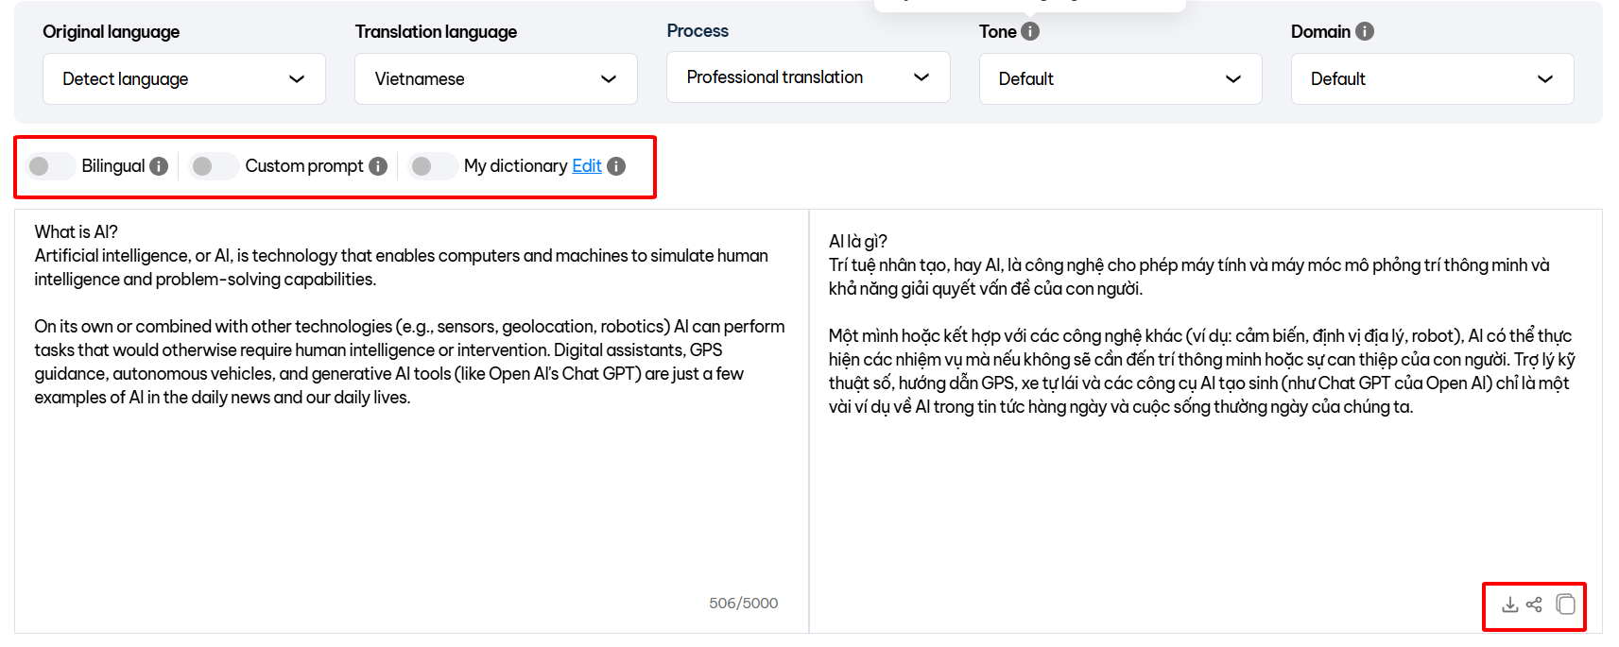Click the info icon after My dictionary Edit
This screenshot has width=1619, height=647.
pyautogui.click(x=616, y=166)
